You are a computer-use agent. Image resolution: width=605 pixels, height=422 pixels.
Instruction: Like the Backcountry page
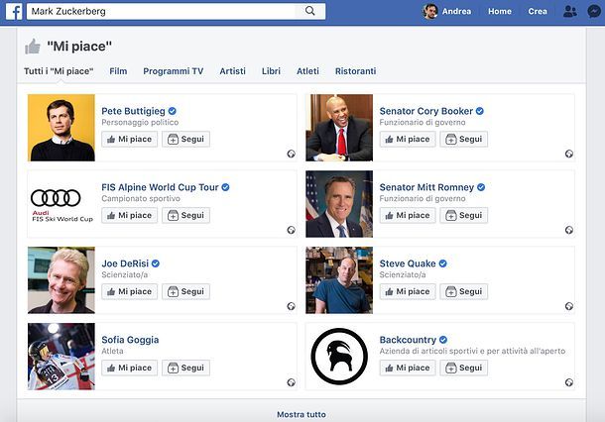click(408, 369)
